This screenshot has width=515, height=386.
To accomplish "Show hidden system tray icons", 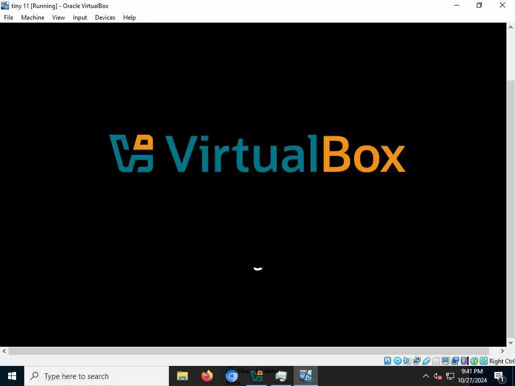I will point(425,376).
